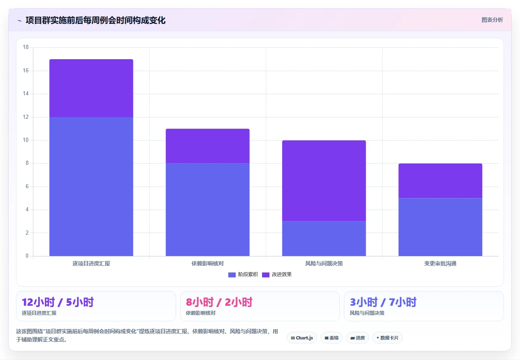This screenshot has width=520, height=360.
Task: Click the 逐项目进度汇报 x-axis label
Action: click(91, 263)
